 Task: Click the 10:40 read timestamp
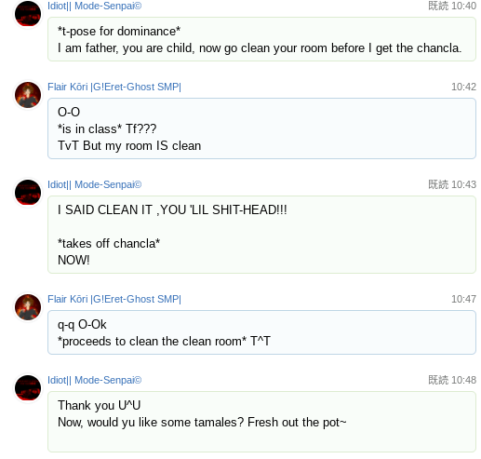pyautogui.click(x=452, y=6)
